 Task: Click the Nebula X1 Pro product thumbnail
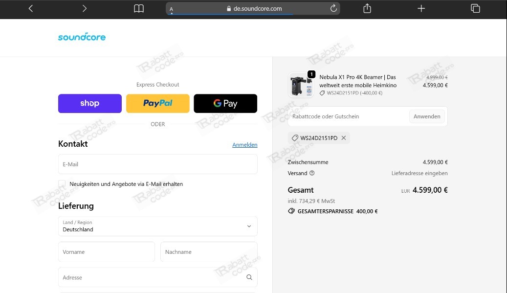tap(301, 85)
